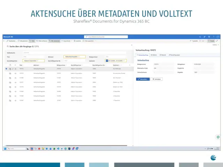
Task: Switch to the Dateien tab
Action: 154,55
